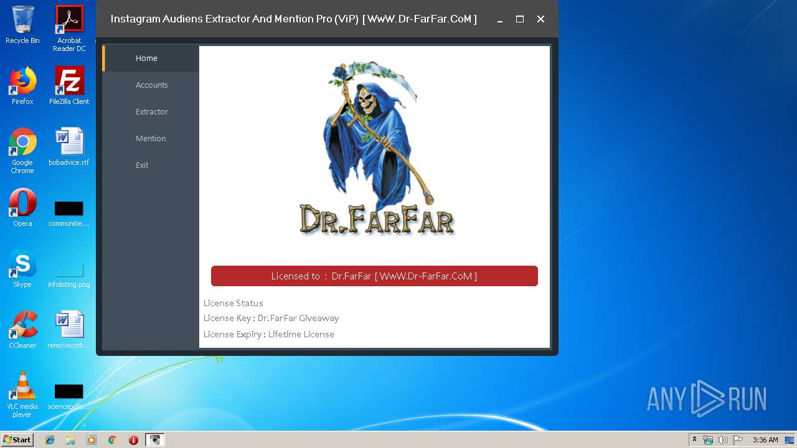Switch to the Accounts section
This screenshot has height=448, width=797.
[x=151, y=85]
